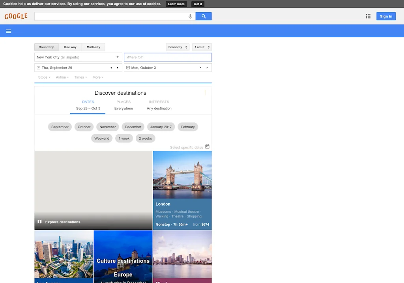Activate the microphone voice search icon
Viewport: 404px width, 283px height.
pyautogui.click(x=190, y=16)
